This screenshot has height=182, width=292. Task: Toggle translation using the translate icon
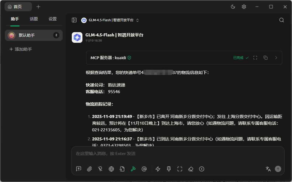[x=268, y=169]
